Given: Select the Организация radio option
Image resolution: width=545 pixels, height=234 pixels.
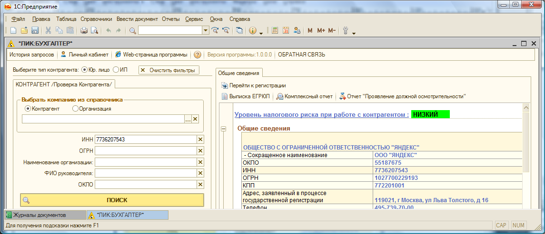Looking at the screenshot, I should point(75,109).
